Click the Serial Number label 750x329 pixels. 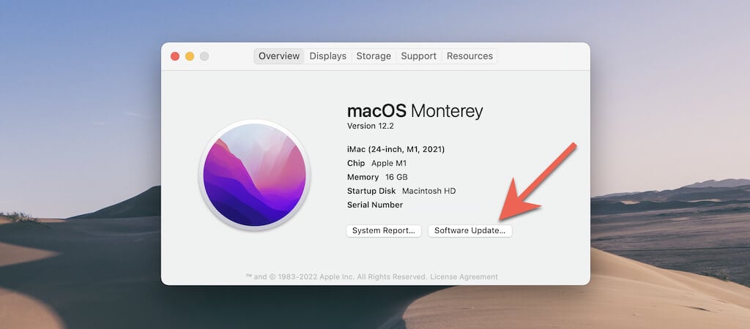[375, 205]
